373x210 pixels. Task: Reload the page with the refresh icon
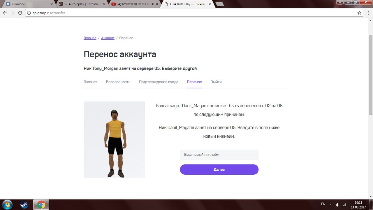coord(20,13)
